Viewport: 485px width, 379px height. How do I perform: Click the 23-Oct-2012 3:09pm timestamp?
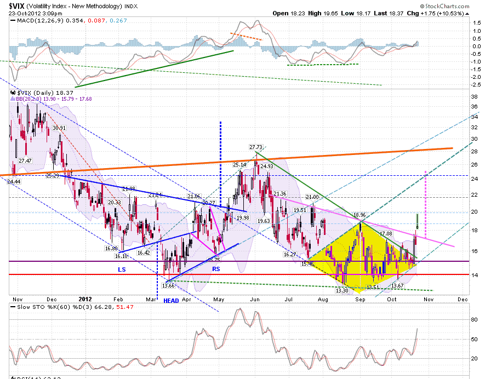(x=35, y=14)
